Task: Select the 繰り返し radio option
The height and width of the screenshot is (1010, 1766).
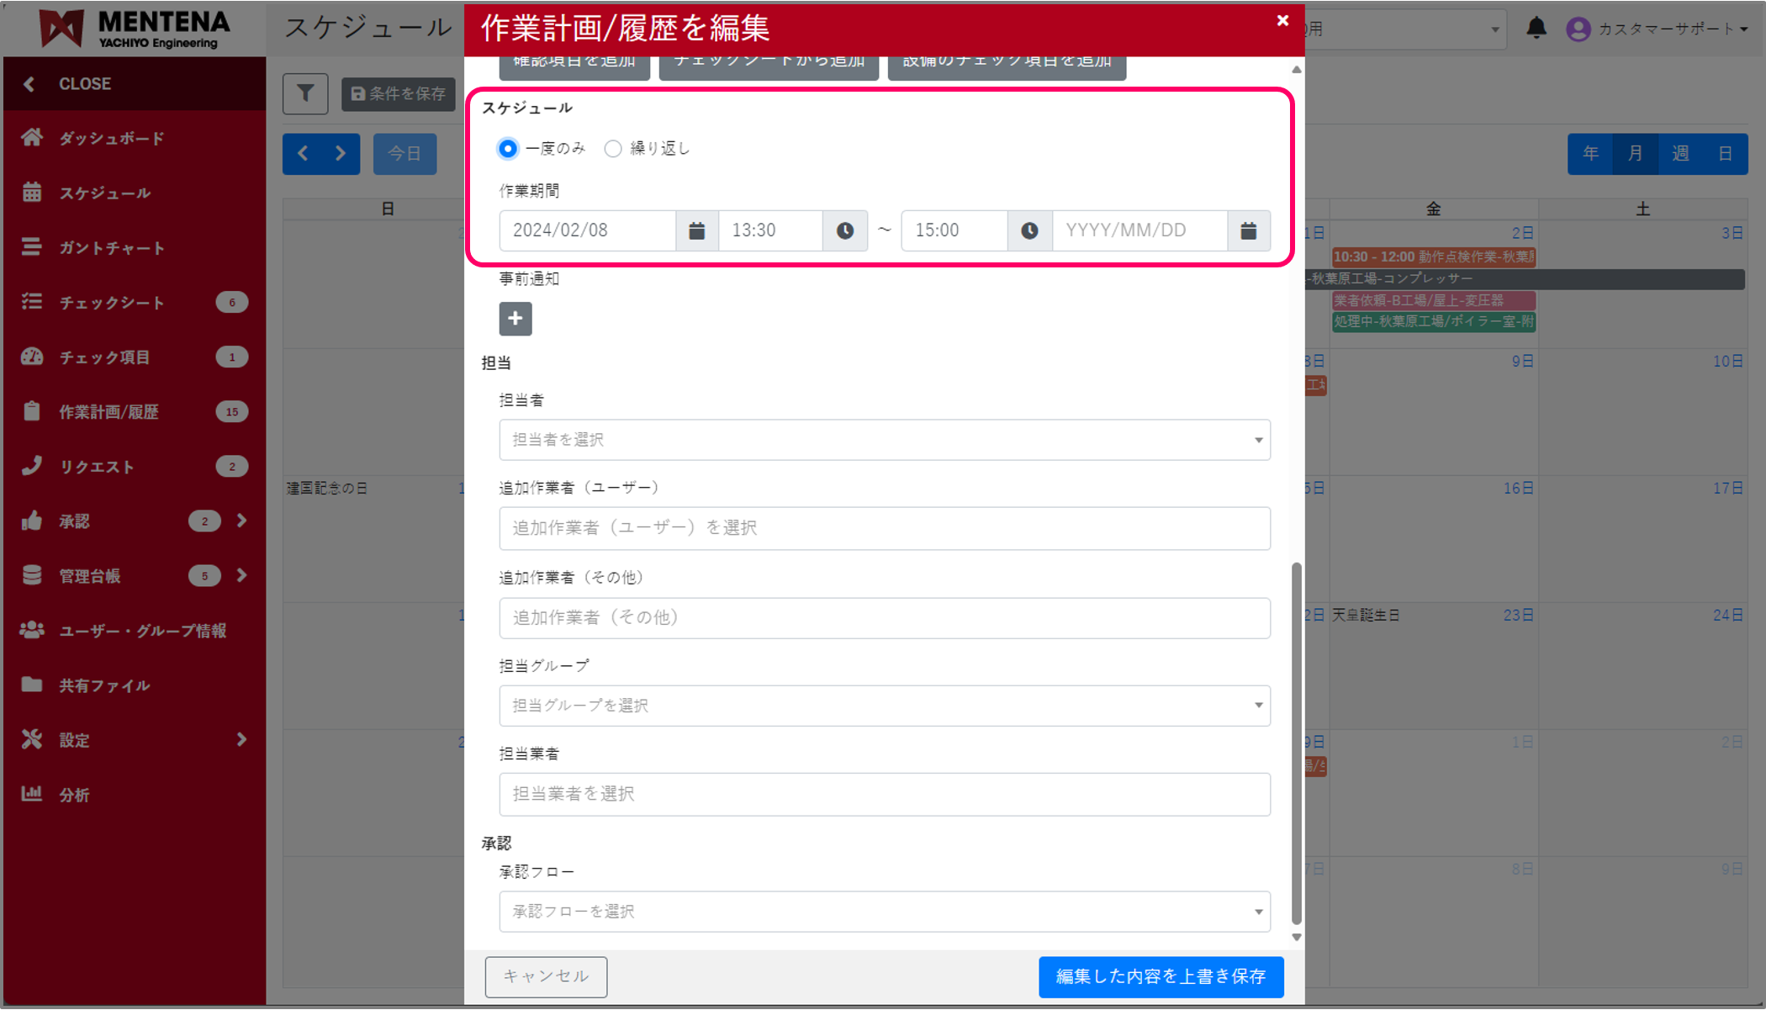Action: click(613, 149)
